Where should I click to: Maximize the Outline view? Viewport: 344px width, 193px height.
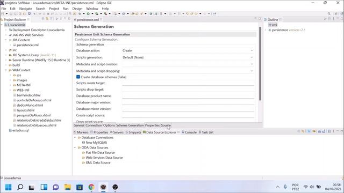[x=342, y=19]
